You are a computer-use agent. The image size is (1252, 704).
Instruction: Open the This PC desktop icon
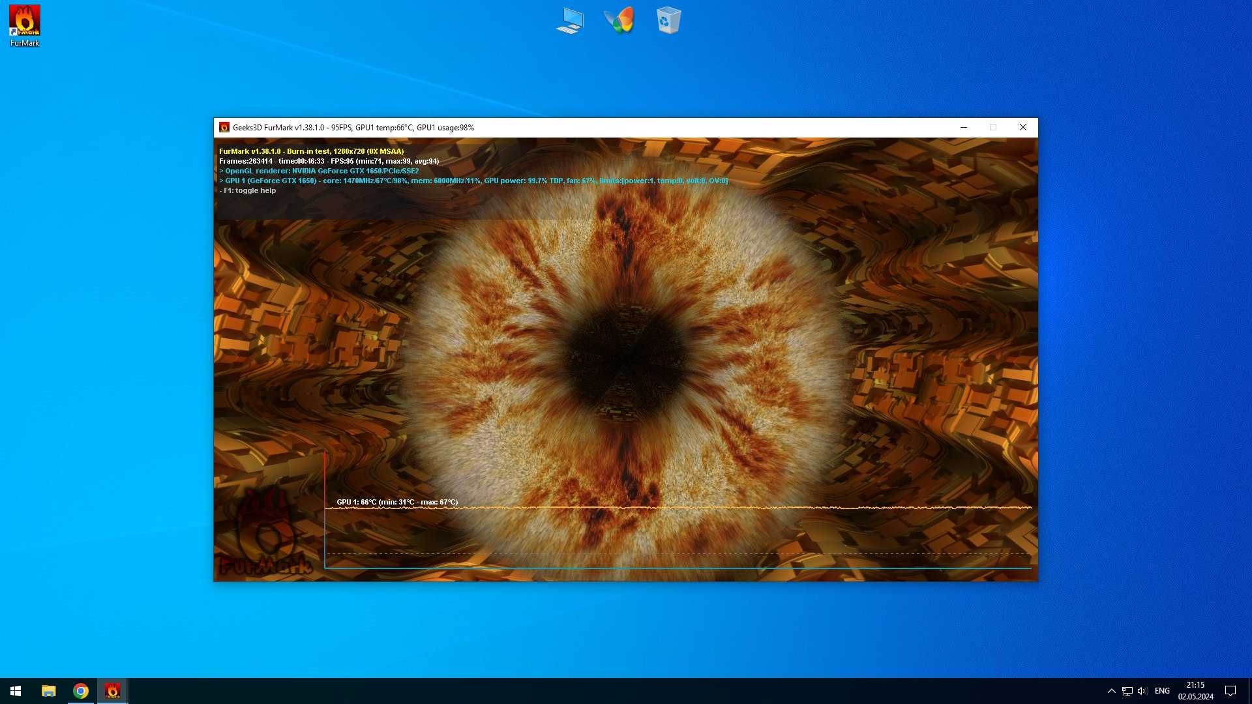570,20
